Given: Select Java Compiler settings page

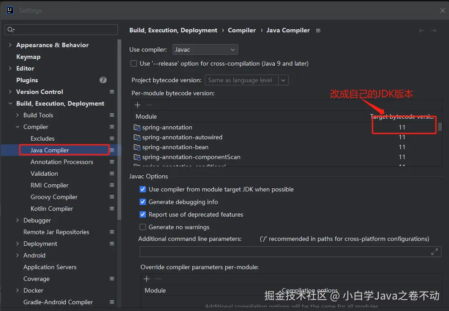Looking at the screenshot, I should coord(50,151).
